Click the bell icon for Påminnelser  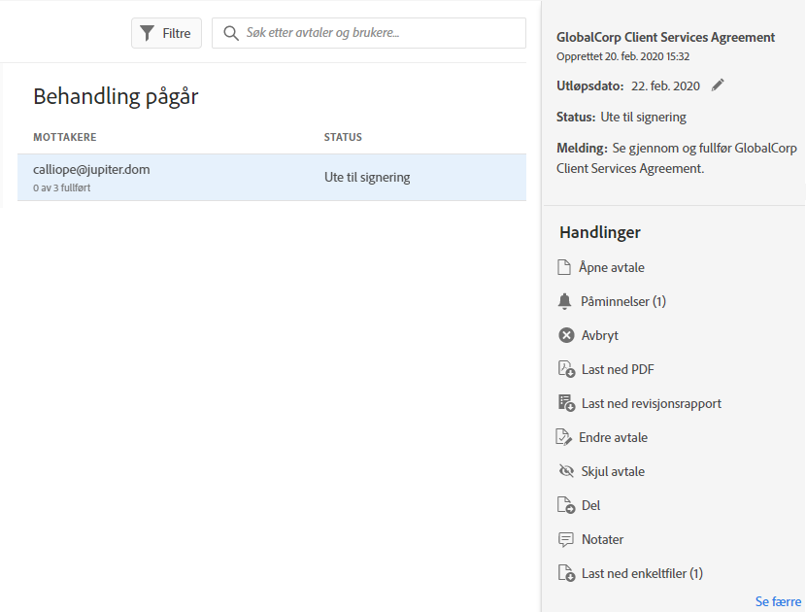click(x=565, y=302)
